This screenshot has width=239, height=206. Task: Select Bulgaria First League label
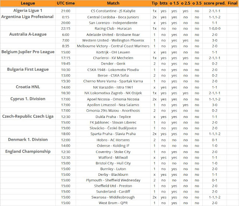(28, 69)
